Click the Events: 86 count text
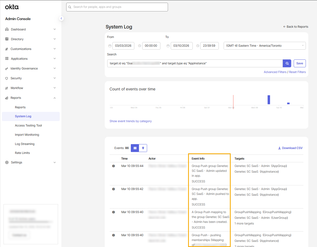317x247 pixels. coord(122,148)
